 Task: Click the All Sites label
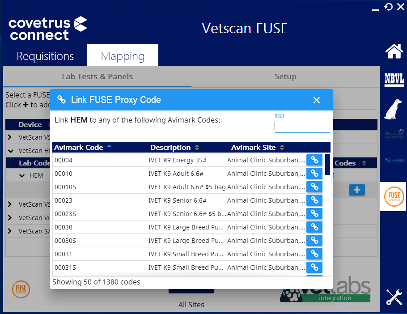coord(191,305)
